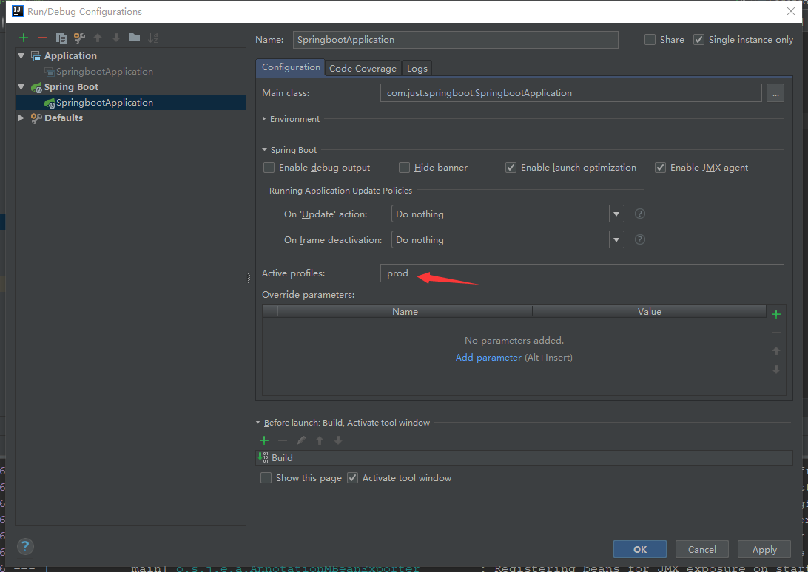
Task: Click the Active profiles field
Action: tap(582, 273)
